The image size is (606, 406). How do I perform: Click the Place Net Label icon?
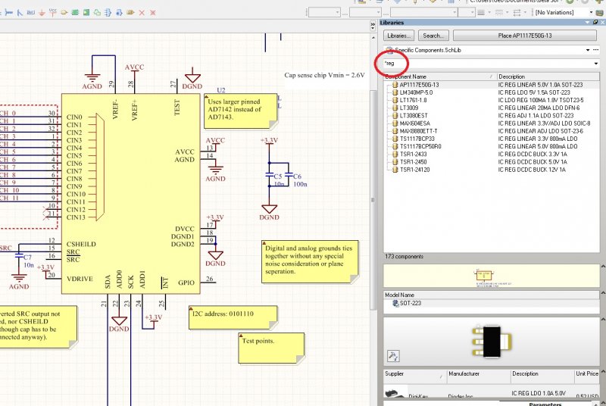coord(29,13)
